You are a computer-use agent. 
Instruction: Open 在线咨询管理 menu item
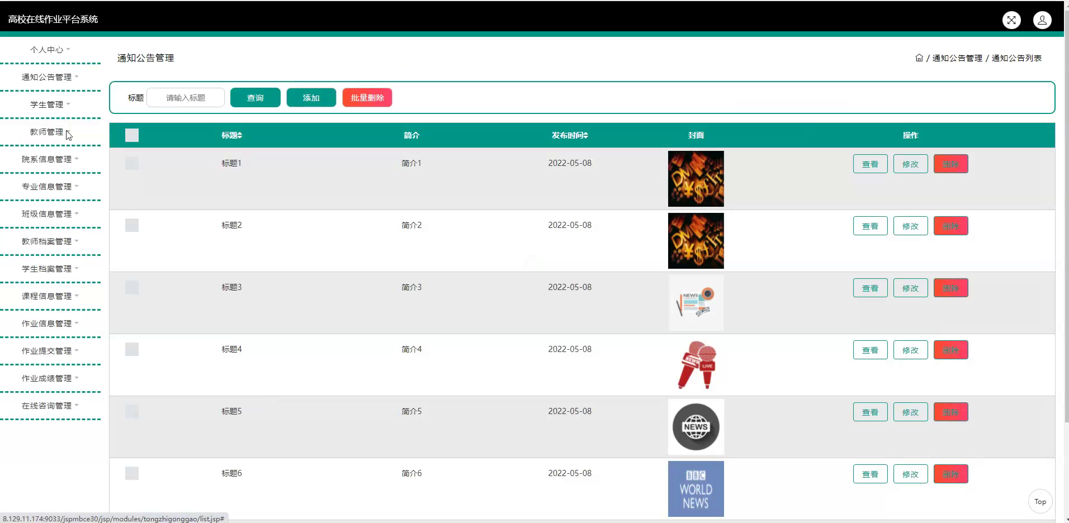coord(50,406)
